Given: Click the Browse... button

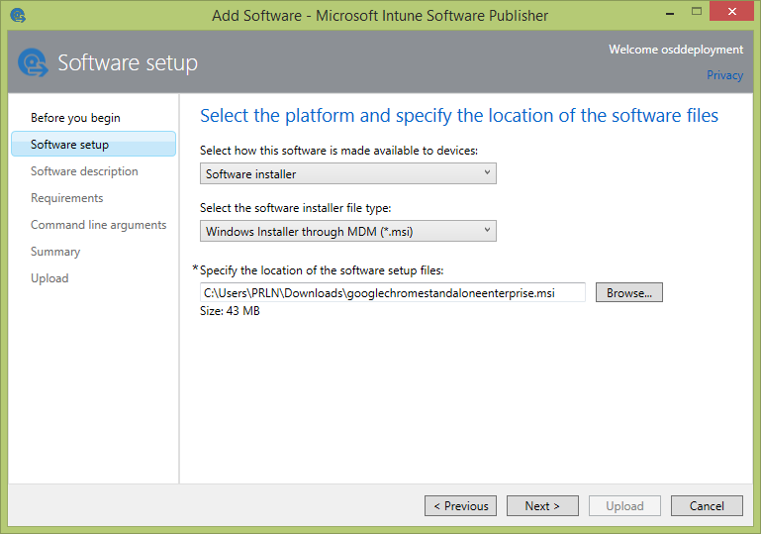Looking at the screenshot, I should pyautogui.click(x=628, y=292).
